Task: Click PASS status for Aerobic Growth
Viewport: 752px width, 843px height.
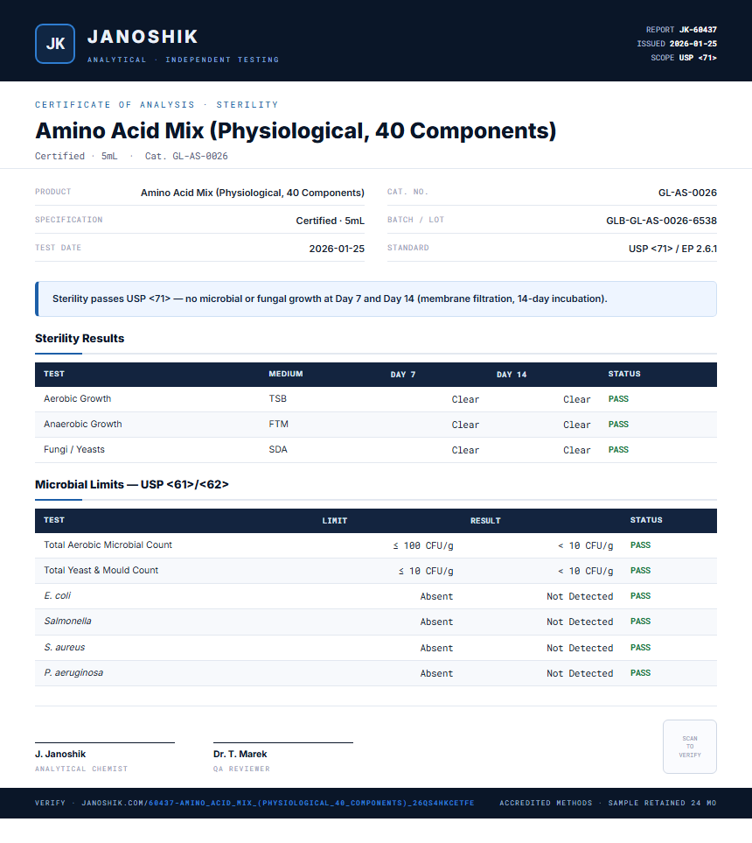Action: click(x=618, y=399)
